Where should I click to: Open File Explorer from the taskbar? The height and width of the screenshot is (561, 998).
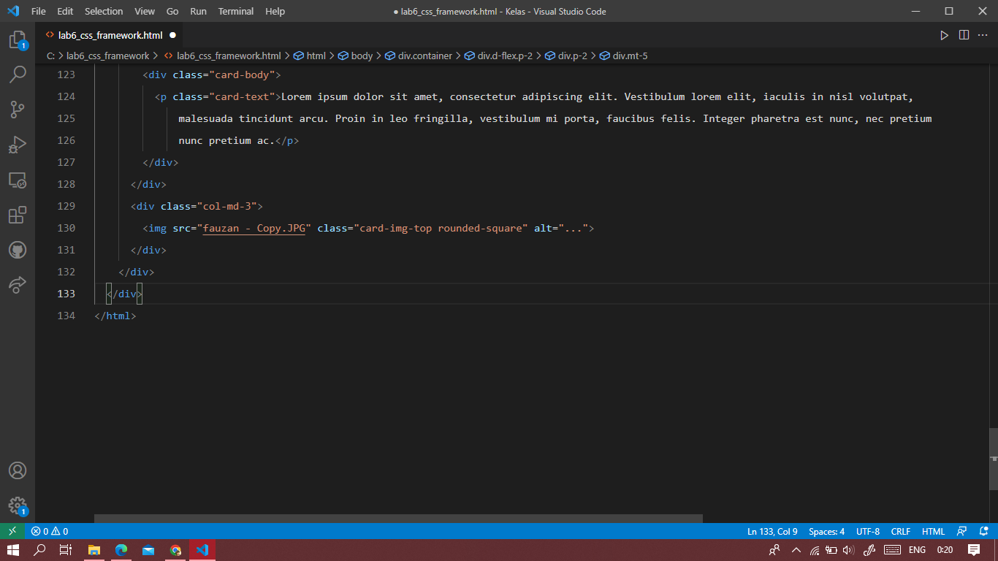point(94,550)
